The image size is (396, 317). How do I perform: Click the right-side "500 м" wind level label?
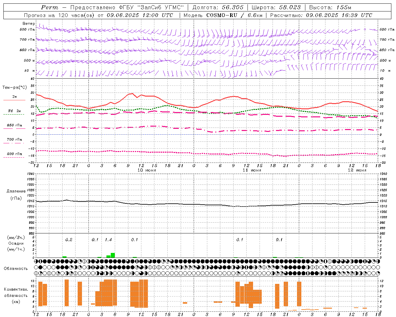(385, 60)
